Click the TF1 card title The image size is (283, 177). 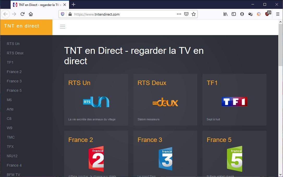[212, 83]
